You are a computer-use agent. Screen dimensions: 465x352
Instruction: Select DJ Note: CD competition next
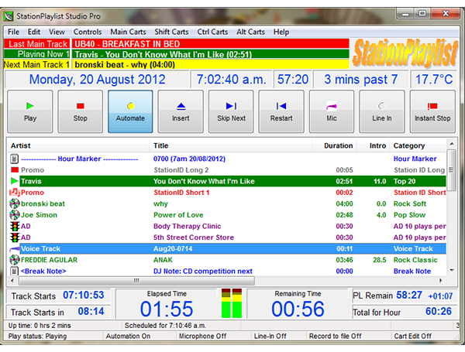[203, 272]
